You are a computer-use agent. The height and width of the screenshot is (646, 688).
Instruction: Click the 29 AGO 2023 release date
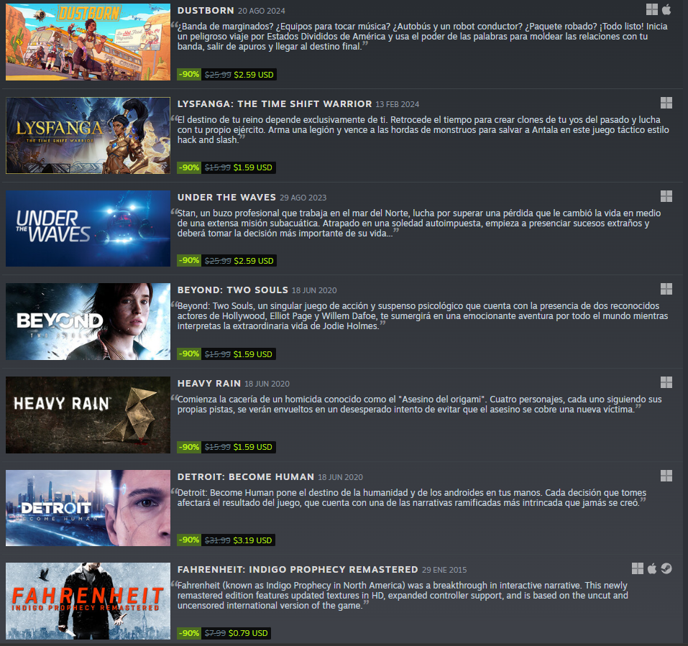point(303,198)
